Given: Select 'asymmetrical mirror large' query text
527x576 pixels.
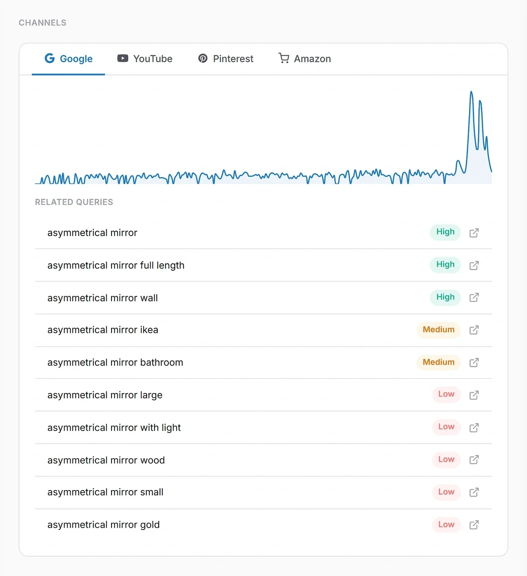Looking at the screenshot, I should tap(105, 395).
